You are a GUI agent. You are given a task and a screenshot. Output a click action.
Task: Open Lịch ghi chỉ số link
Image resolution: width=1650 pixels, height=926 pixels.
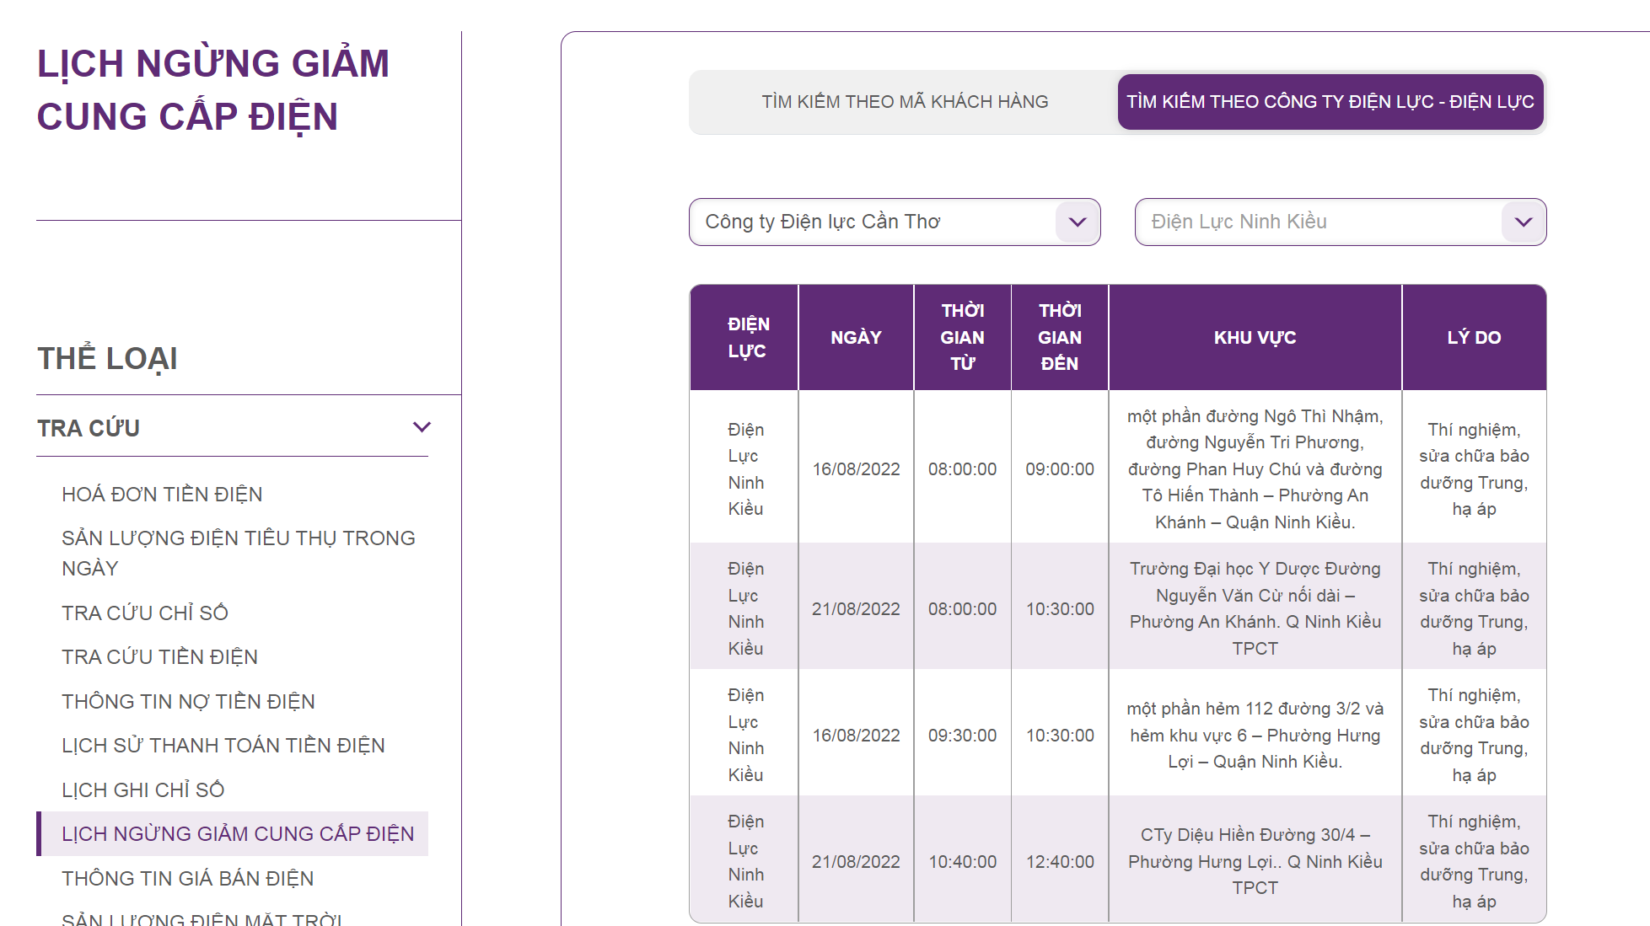click(142, 790)
